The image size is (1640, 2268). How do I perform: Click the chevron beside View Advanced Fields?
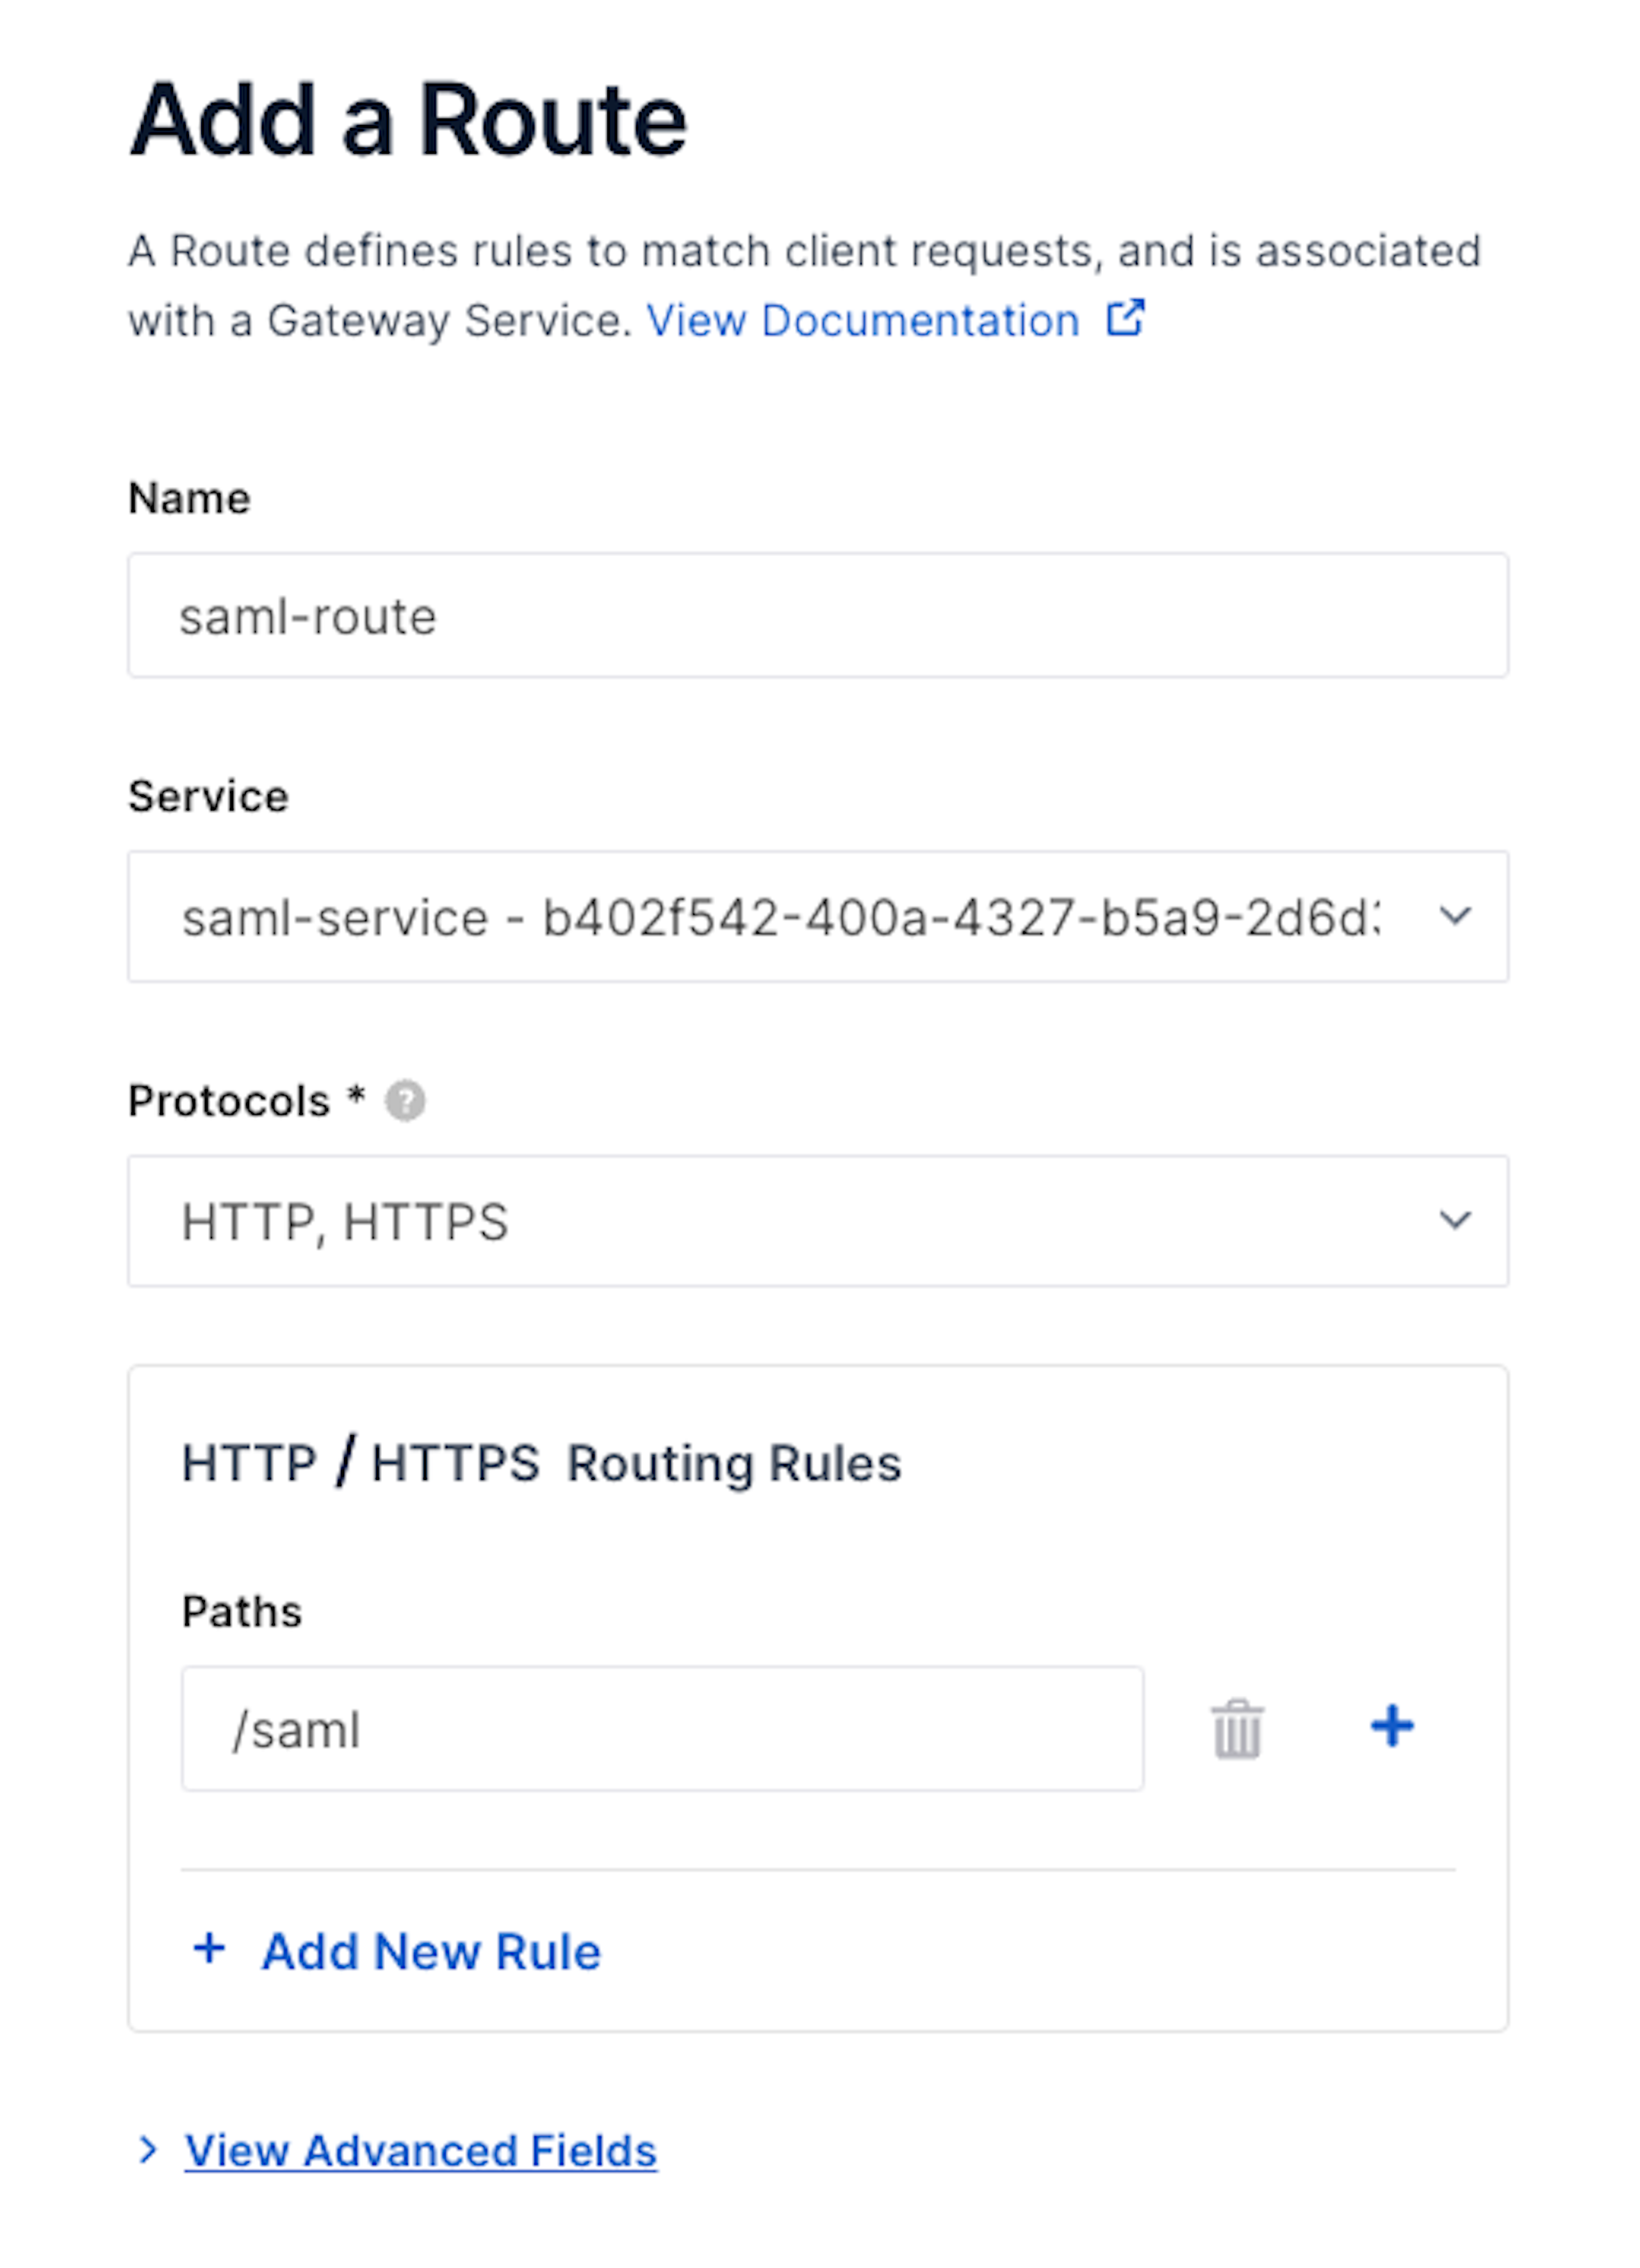click(148, 2150)
